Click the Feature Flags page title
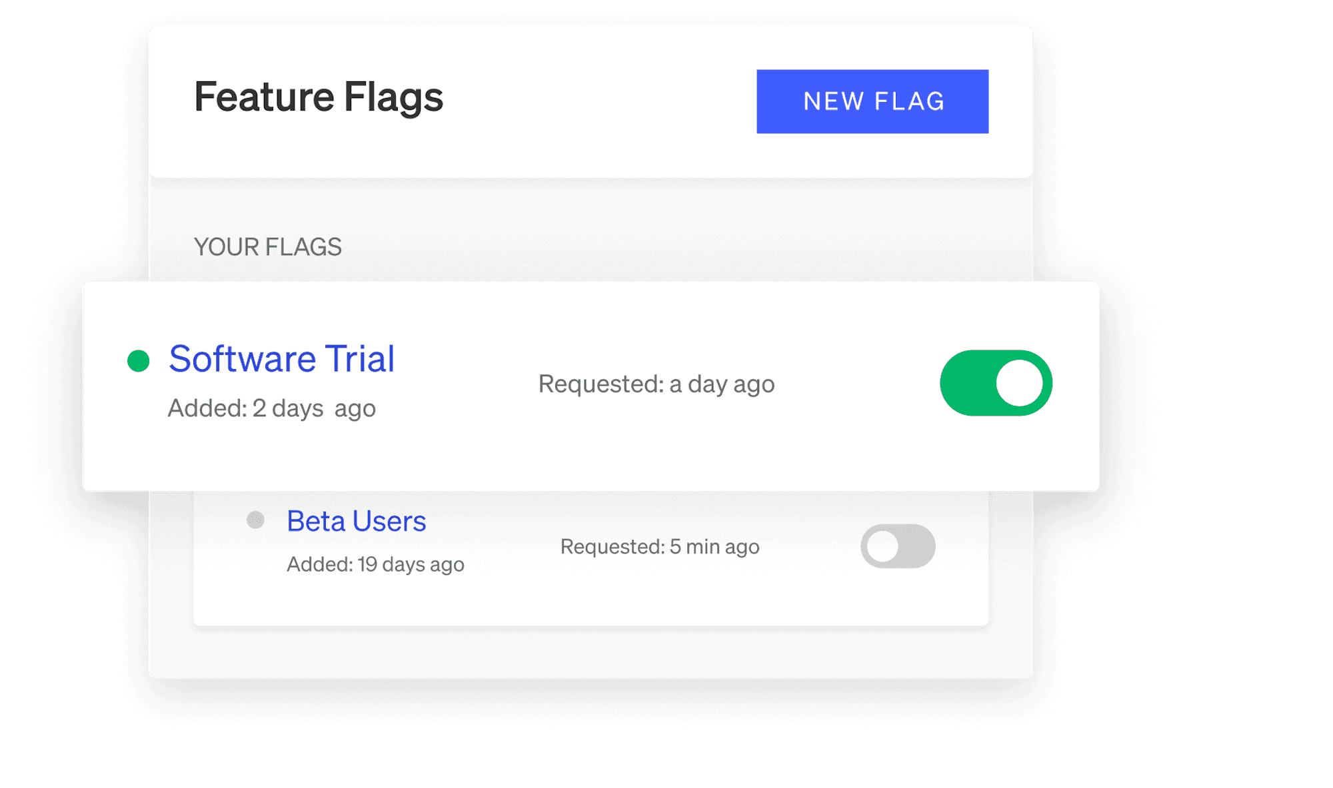This screenshot has width=1333, height=788. 319,97
